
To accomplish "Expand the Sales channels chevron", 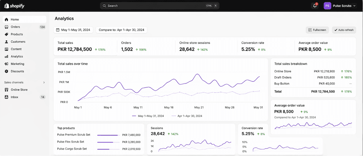I will click(x=44, y=82).
